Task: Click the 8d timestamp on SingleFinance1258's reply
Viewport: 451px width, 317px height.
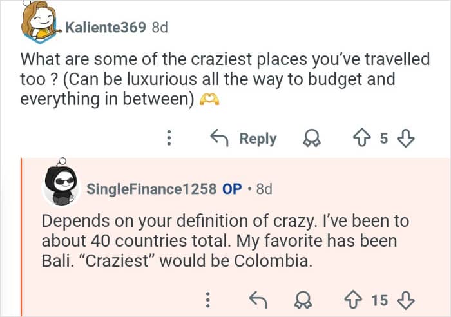Action: coord(264,189)
